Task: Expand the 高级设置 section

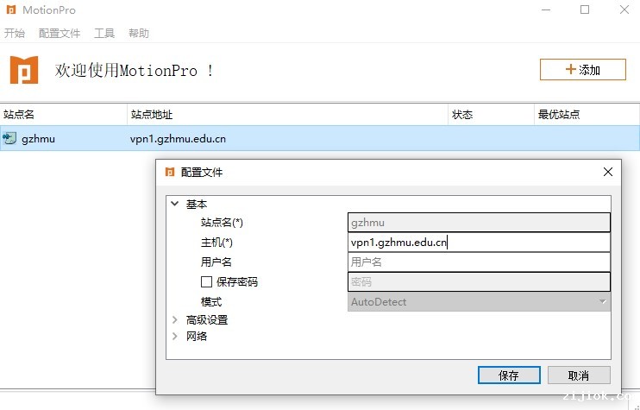Action: click(x=175, y=319)
